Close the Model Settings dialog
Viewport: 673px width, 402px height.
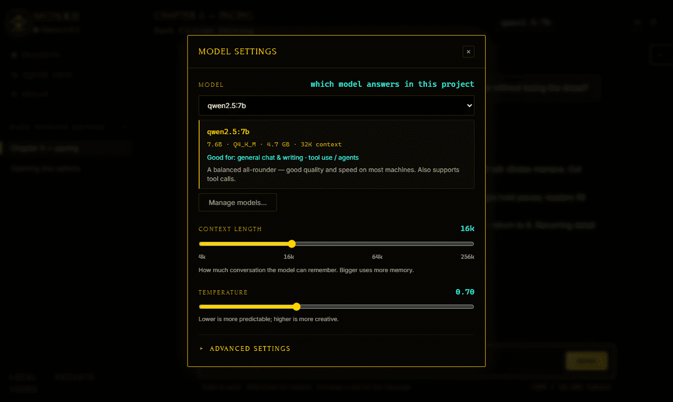(x=469, y=52)
